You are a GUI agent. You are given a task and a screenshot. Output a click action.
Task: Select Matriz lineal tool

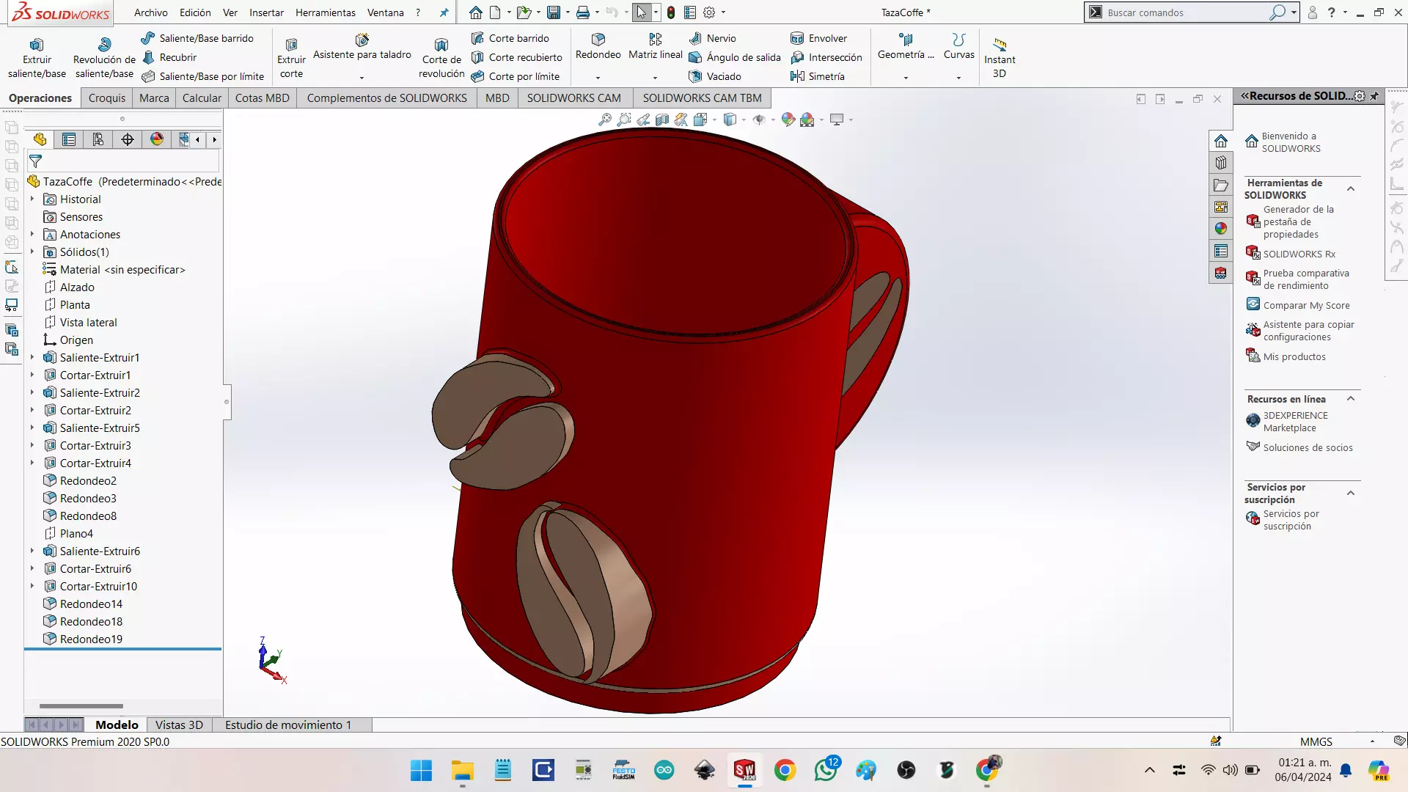(x=655, y=48)
